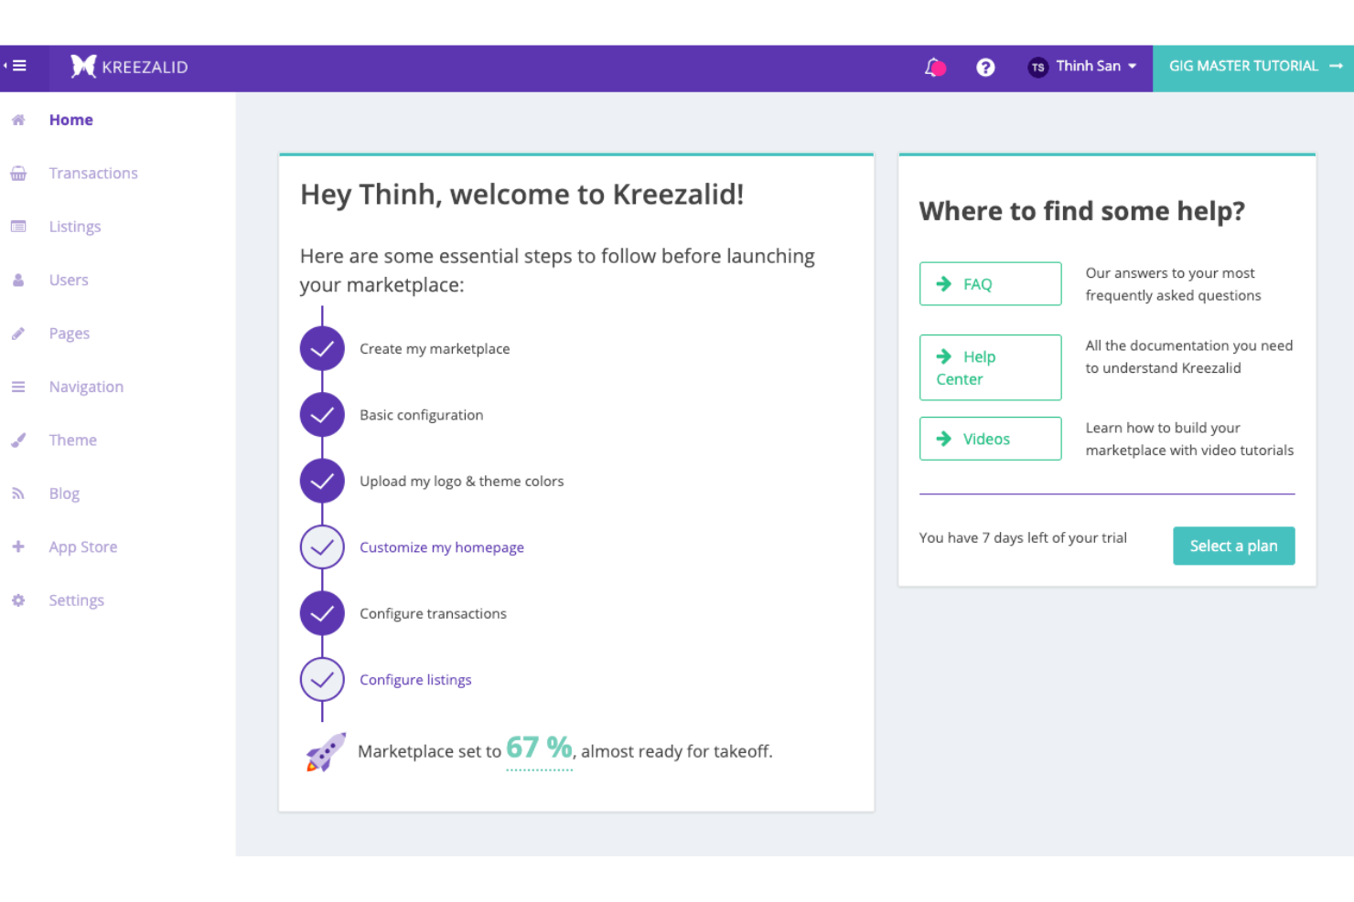
Task: Open Settings via the gear icon
Action: [x=18, y=600]
